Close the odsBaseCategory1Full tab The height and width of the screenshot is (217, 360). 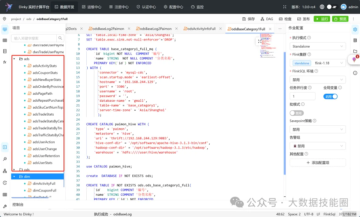(270, 29)
